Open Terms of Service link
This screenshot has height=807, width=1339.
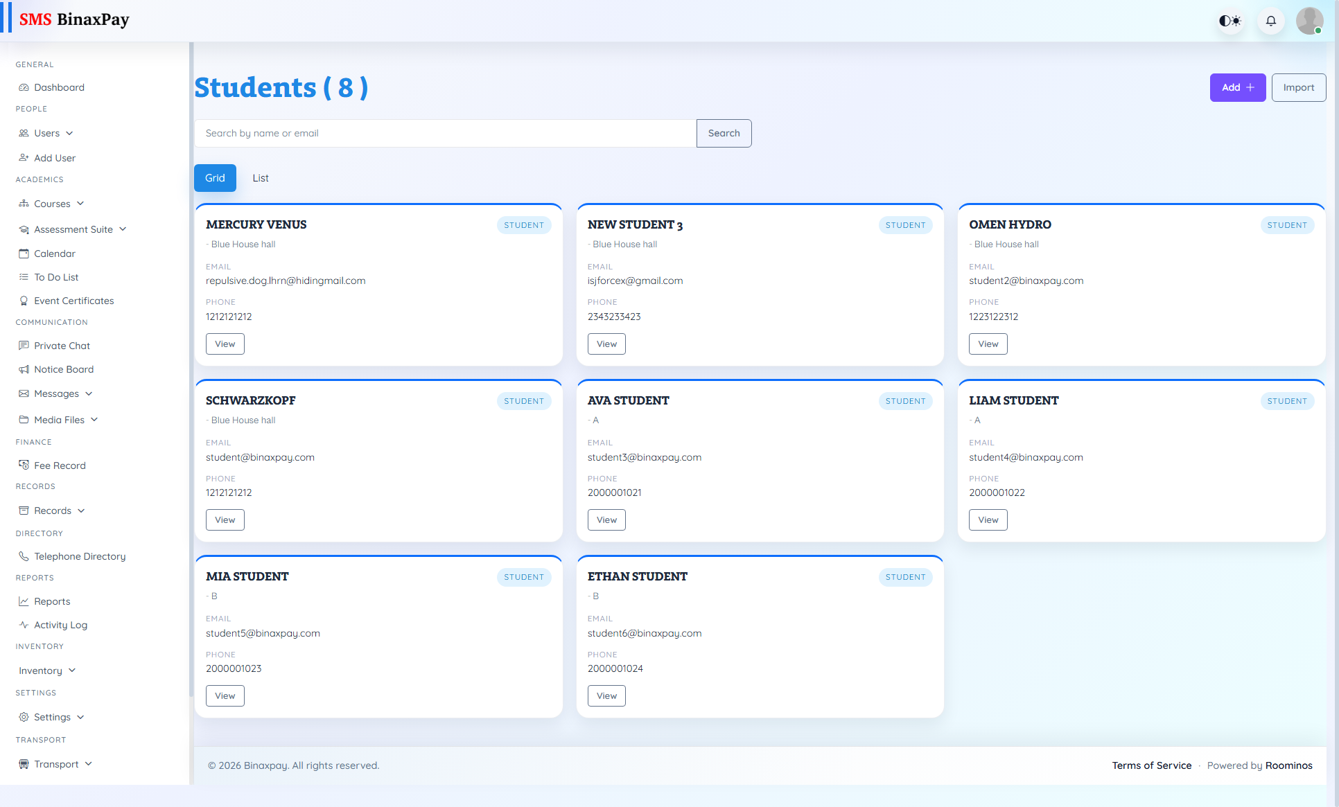tap(1152, 765)
